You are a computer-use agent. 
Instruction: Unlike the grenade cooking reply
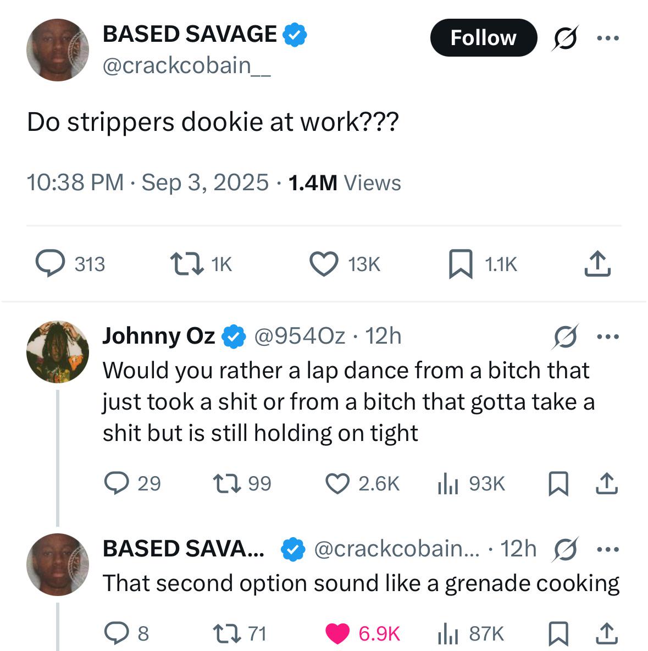click(337, 633)
